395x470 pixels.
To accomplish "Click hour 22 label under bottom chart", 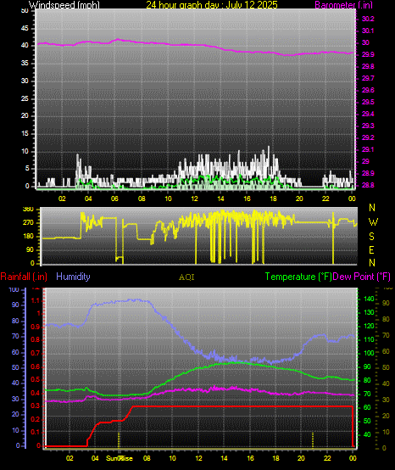I will pos(327,458).
